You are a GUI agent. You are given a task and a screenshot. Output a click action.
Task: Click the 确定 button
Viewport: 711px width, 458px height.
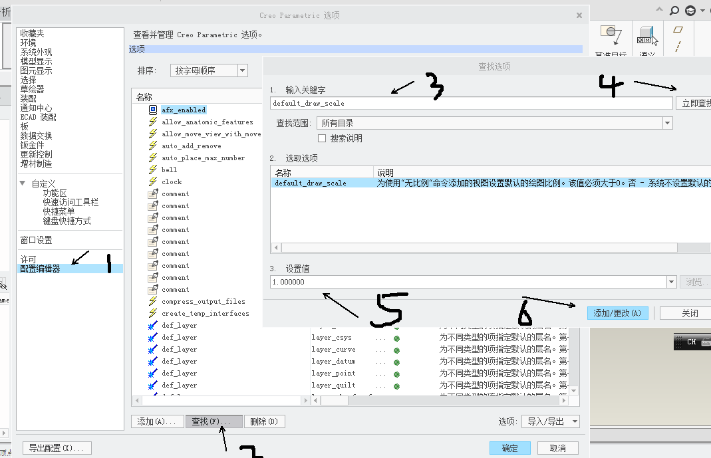tap(510, 448)
